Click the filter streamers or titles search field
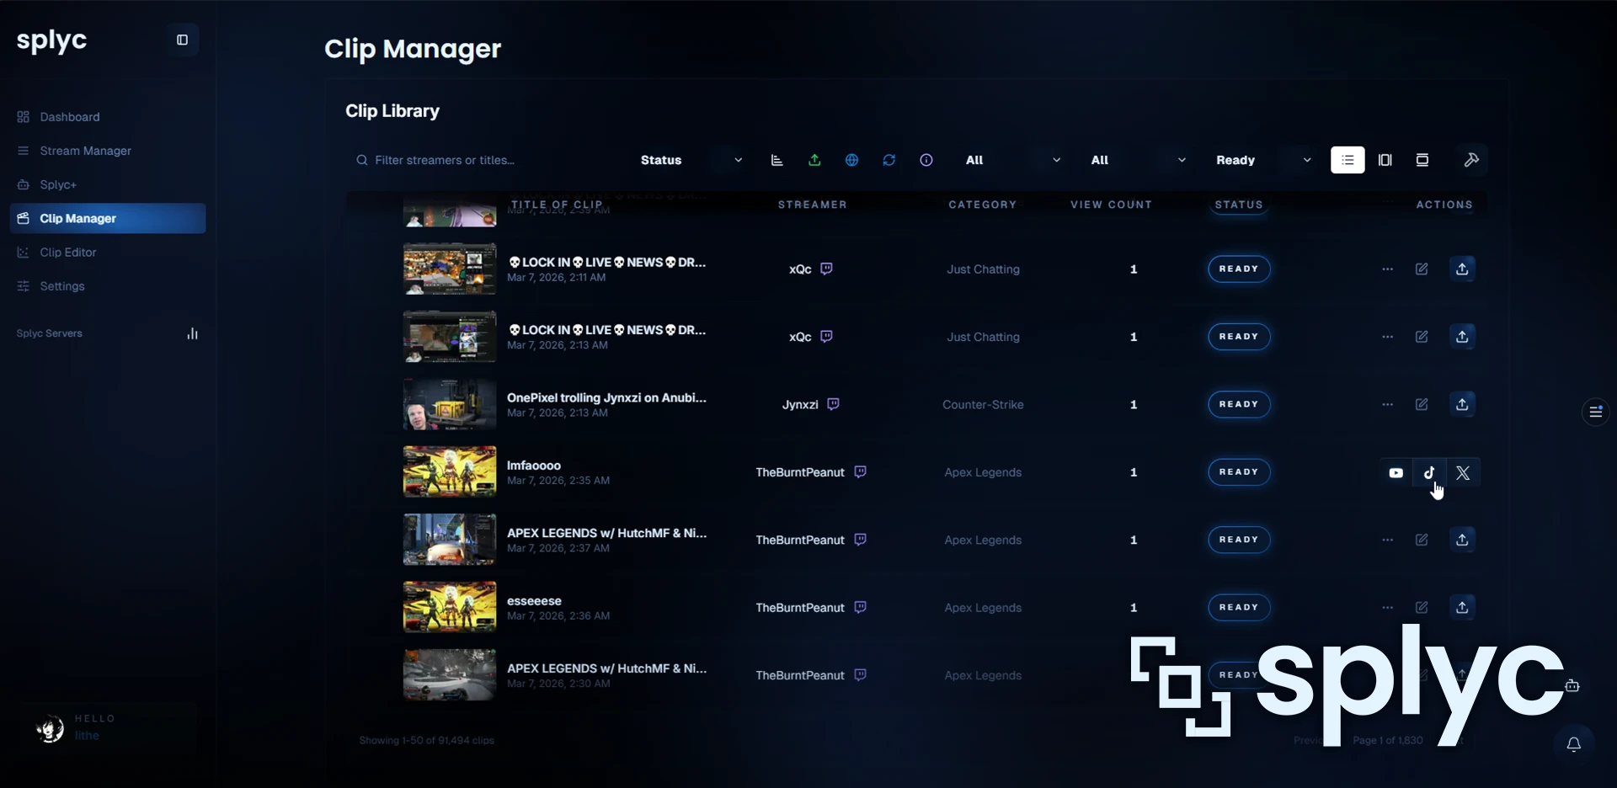This screenshot has height=788, width=1617. 488,160
